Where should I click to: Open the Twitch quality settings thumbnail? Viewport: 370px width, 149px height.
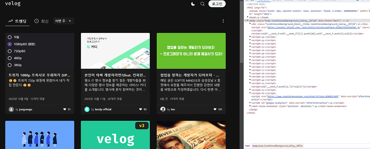[x=40, y=51]
